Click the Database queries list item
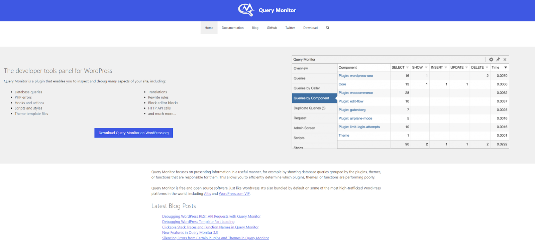This screenshot has height=243, width=535. coord(28,92)
